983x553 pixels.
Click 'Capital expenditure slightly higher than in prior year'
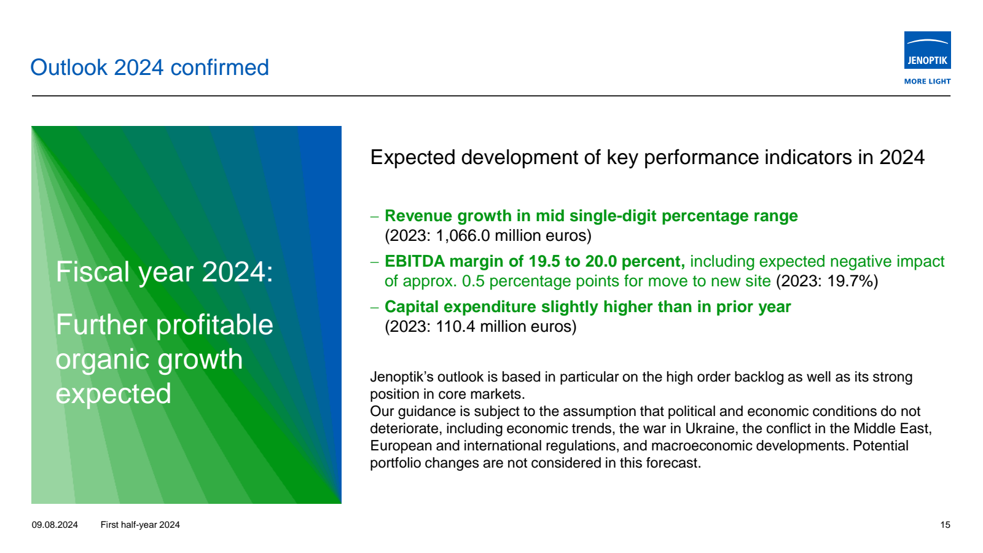click(x=588, y=307)
